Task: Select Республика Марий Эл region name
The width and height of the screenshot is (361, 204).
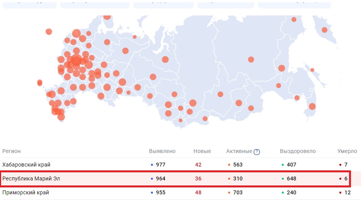Action: click(31, 179)
